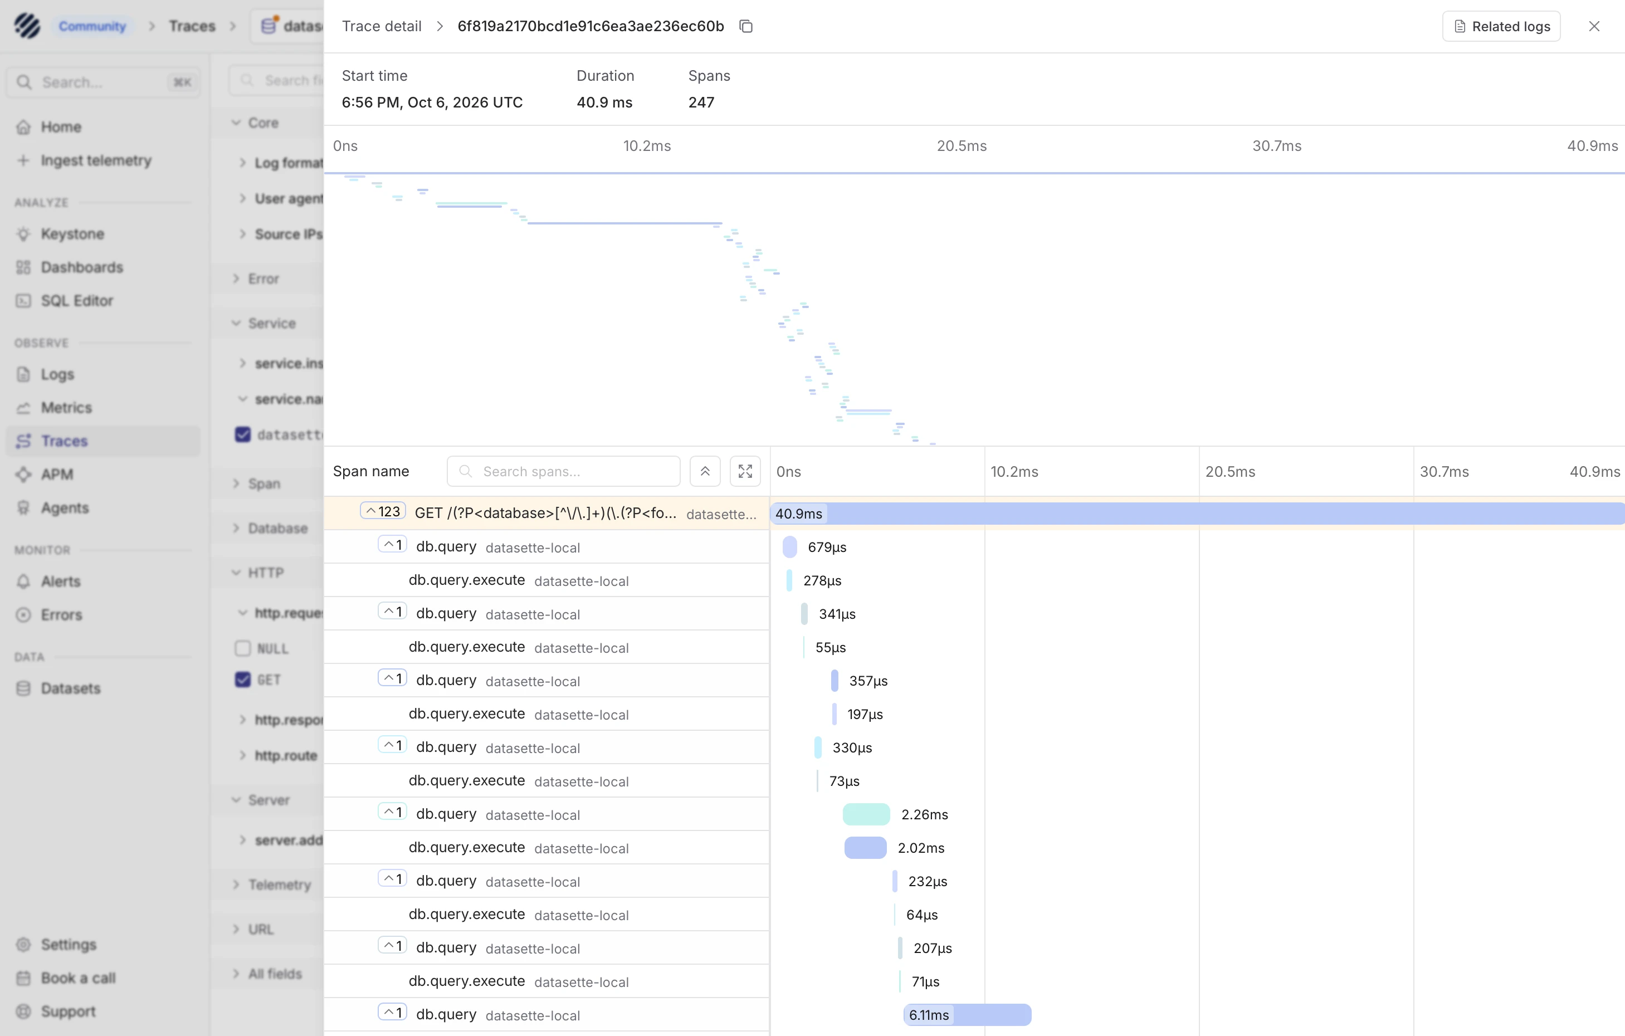Click the Trace detail breadcrumb
Viewport: 1625px width, 1036px height.
tap(381, 26)
